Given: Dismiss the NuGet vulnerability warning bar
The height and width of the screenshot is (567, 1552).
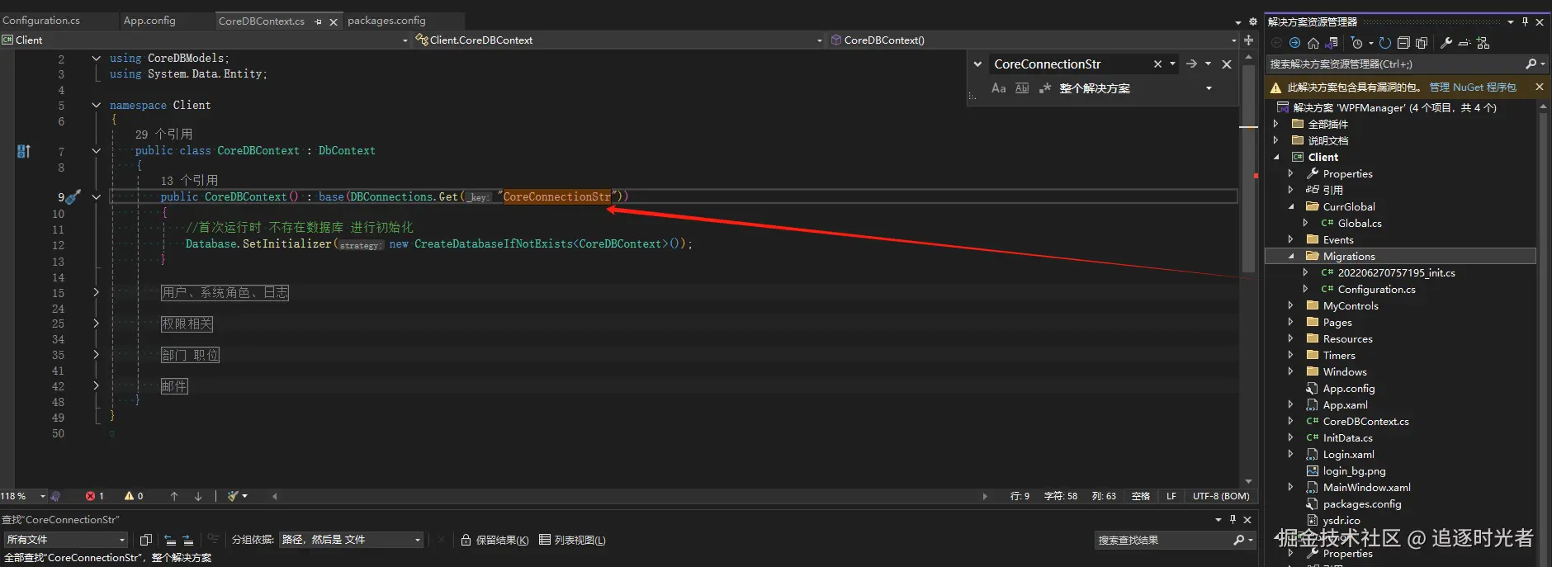Looking at the screenshot, I should click(x=1540, y=87).
